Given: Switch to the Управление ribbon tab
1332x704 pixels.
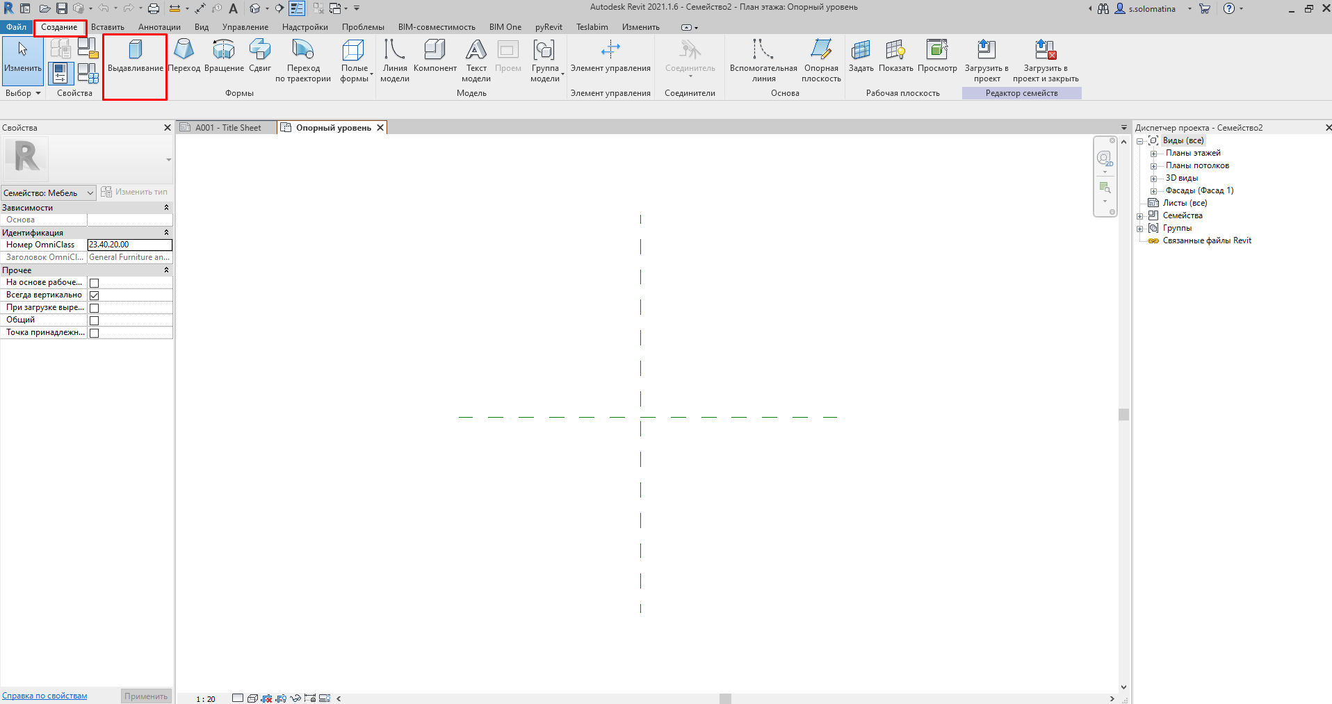Looking at the screenshot, I should (245, 27).
